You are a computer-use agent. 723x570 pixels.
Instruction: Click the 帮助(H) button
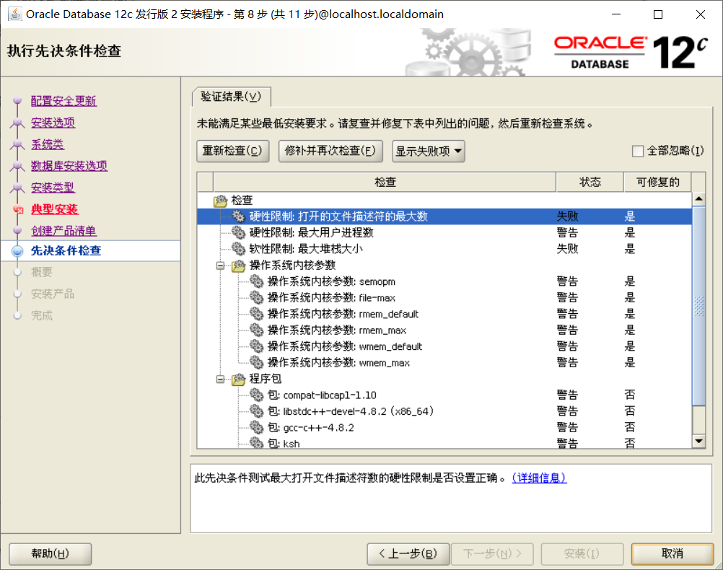(51, 554)
